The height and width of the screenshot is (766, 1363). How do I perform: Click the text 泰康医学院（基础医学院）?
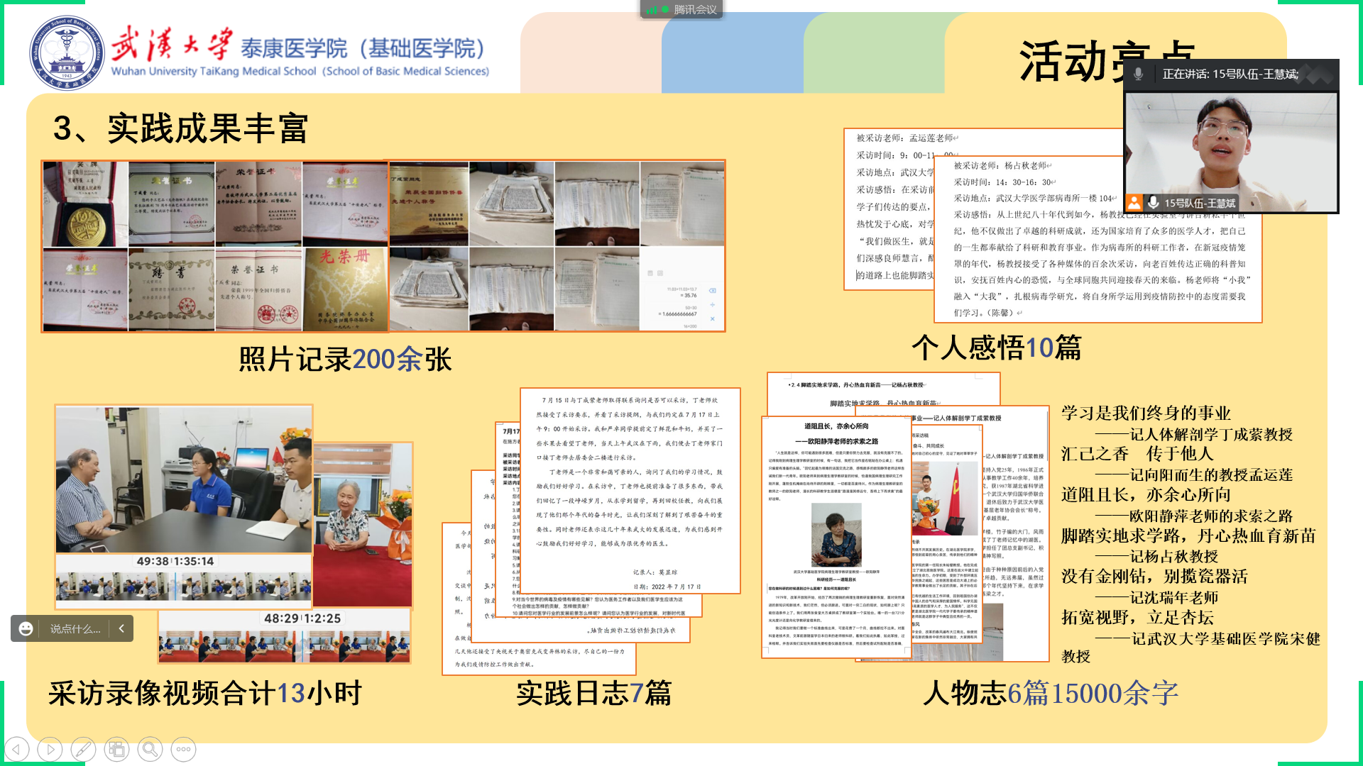pos(364,48)
